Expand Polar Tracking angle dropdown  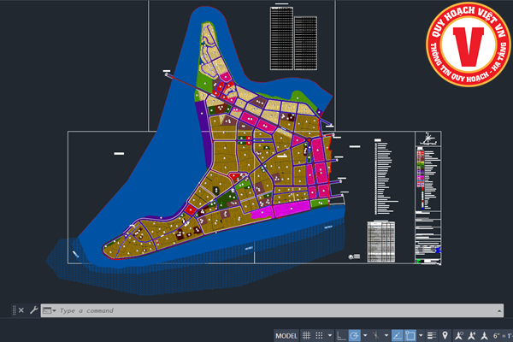[364, 334]
